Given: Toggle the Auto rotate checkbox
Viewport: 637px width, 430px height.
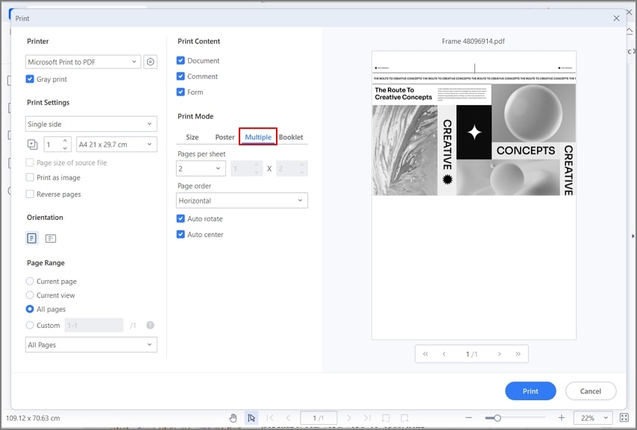Looking at the screenshot, I should point(181,218).
